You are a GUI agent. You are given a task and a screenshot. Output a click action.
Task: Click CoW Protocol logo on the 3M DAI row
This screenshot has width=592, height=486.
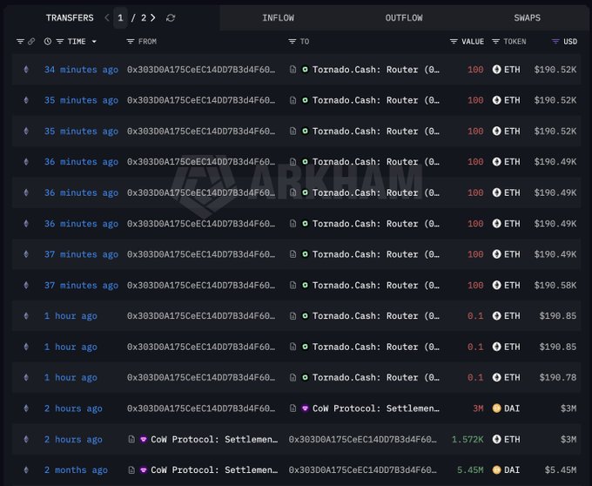pyautogui.click(x=305, y=408)
